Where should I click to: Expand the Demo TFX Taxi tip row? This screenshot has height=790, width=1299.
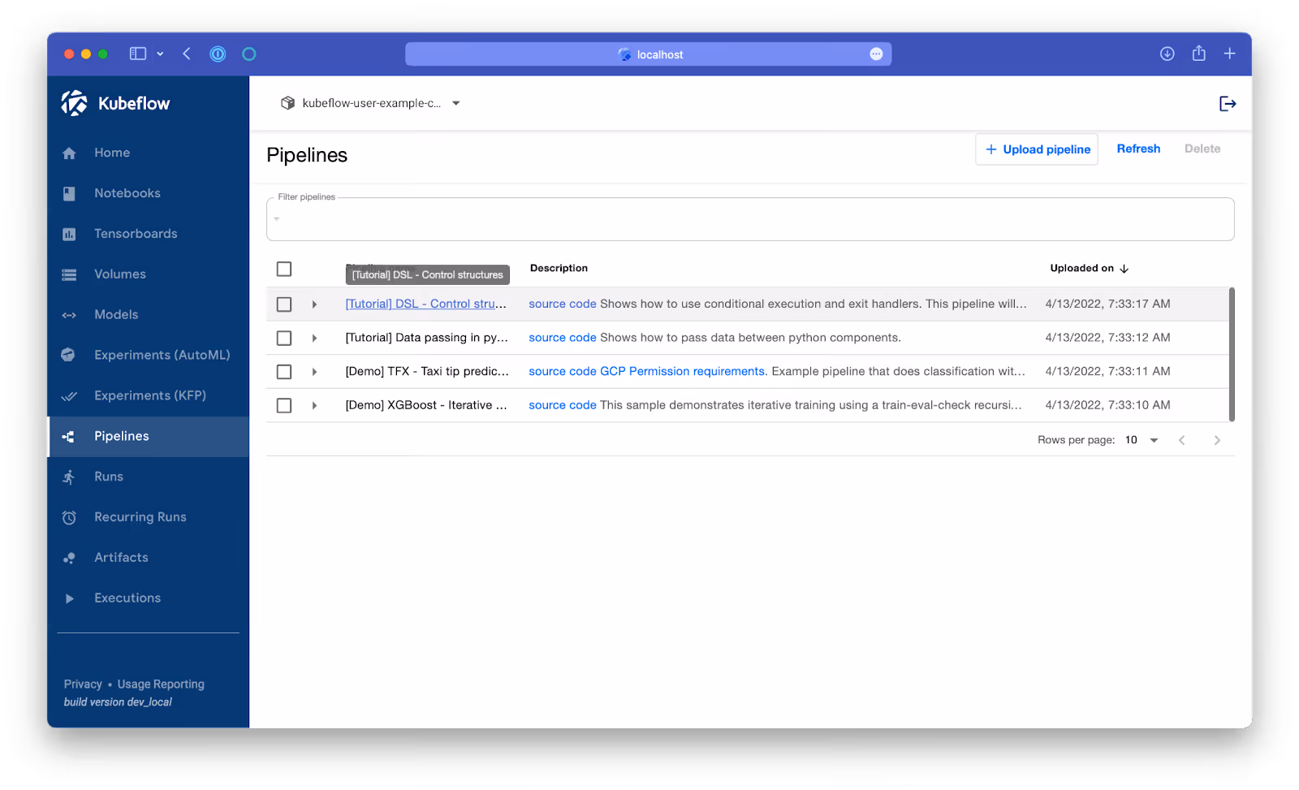(314, 372)
